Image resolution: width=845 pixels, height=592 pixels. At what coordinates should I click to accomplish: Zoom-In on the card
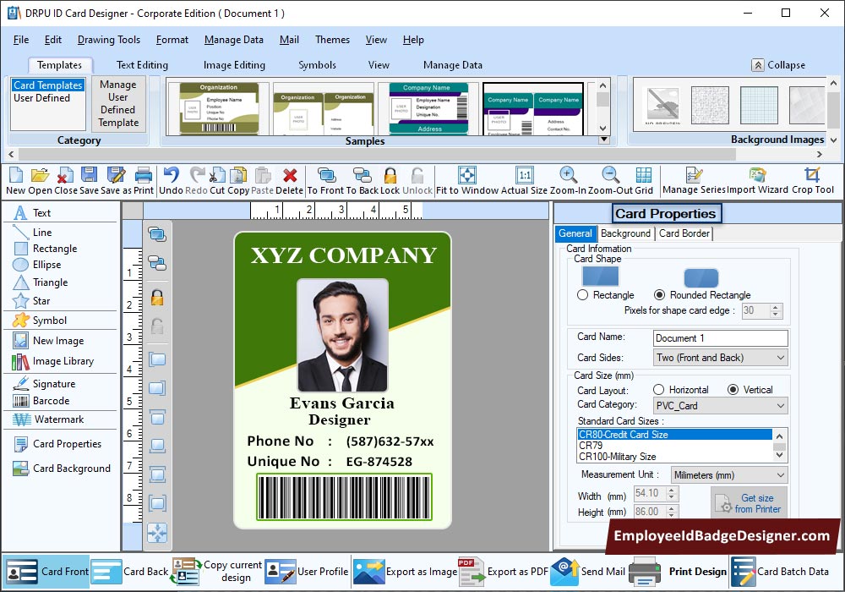click(568, 175)
